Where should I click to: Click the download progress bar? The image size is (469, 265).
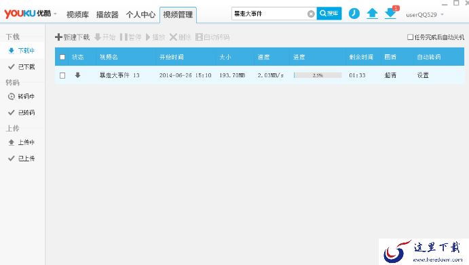click(318, 75)
